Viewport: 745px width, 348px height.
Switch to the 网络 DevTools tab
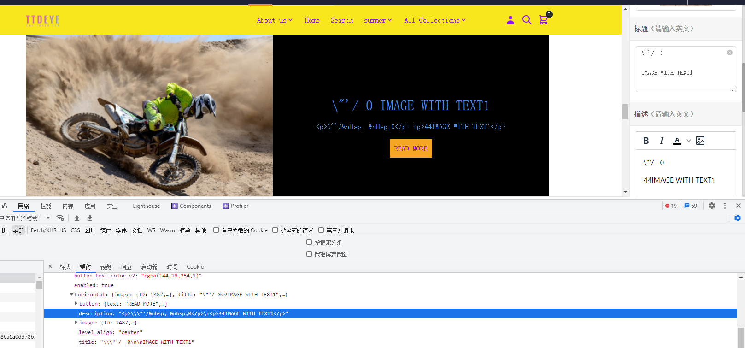[23, 206]
